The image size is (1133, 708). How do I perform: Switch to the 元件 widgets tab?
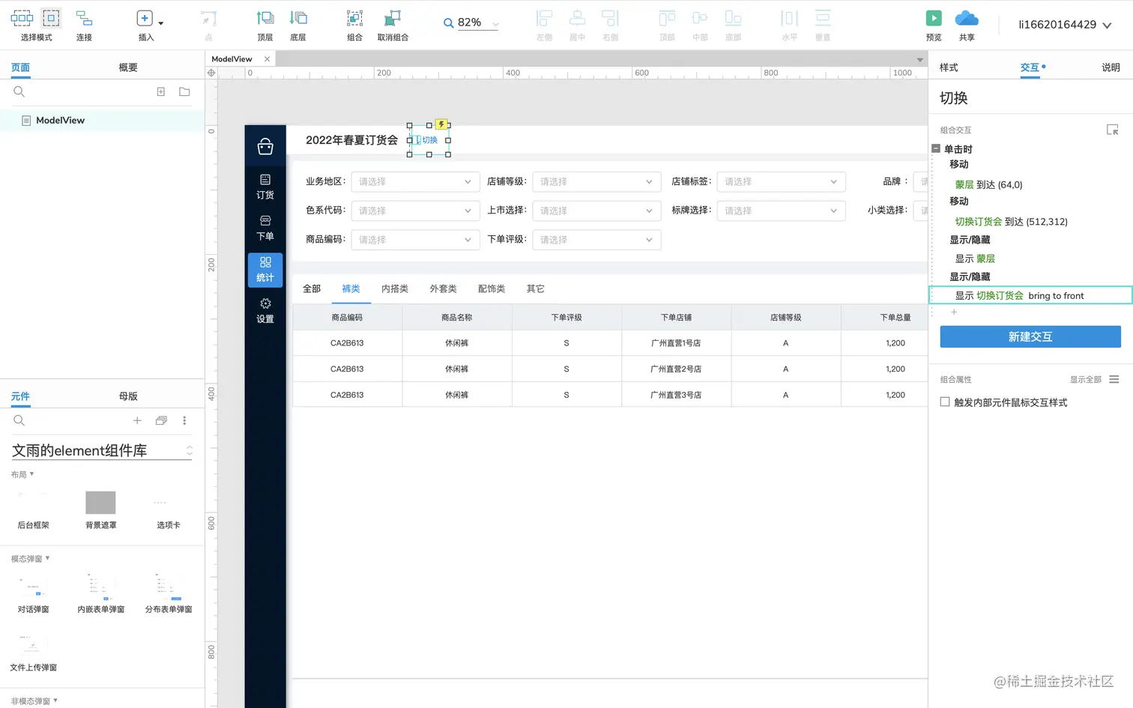click(x=20, y=396)
